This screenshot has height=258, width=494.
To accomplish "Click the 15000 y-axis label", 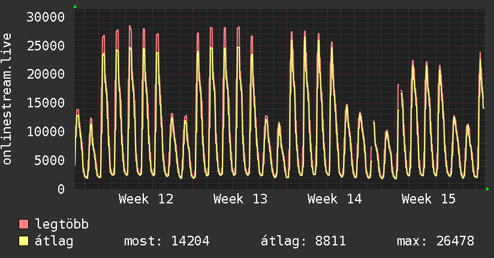I will coord(46,103).
